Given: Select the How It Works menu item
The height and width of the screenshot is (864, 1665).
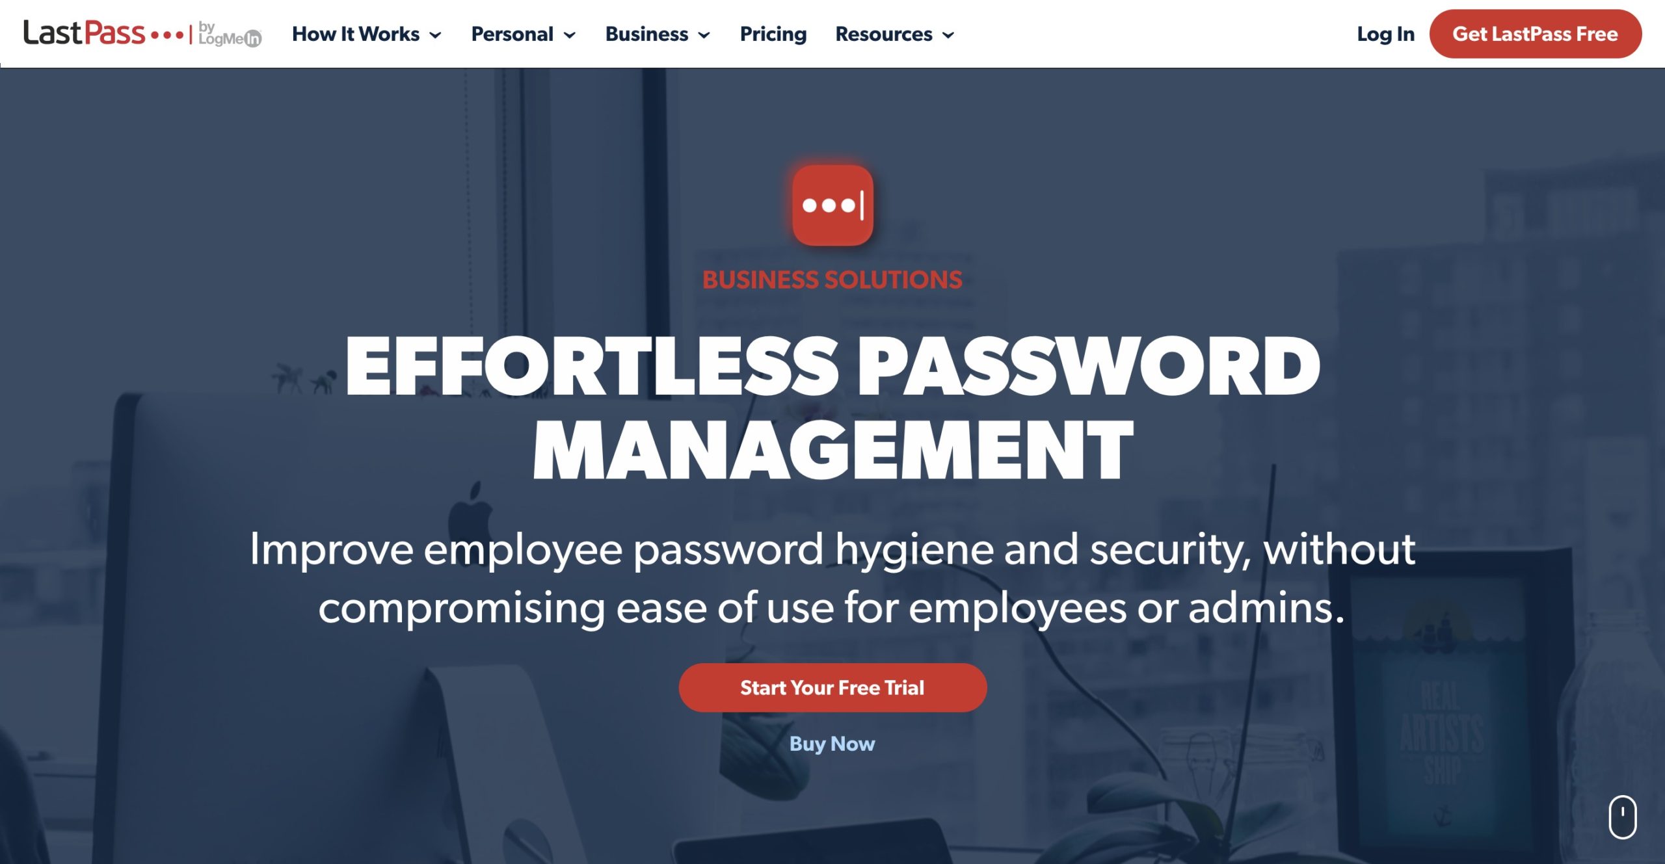Looking at the screenshot, I should click(354, 34).
